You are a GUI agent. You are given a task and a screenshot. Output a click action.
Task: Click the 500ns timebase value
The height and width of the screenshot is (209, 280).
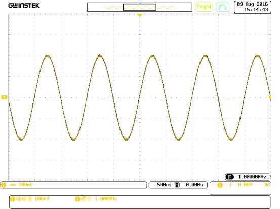coord(164,185)
